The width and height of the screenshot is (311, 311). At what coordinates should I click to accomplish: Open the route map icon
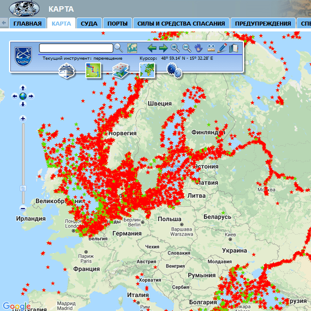pyautogui.click(x=93, y=71)
